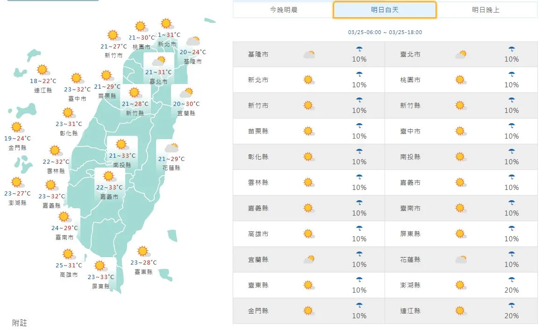
Task: Click 南投縣 name in the forecast table
Action: click(410, 157)
